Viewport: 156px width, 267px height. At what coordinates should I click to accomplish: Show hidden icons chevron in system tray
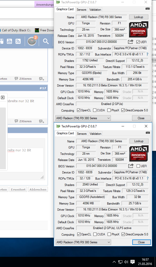coord(114,262)
